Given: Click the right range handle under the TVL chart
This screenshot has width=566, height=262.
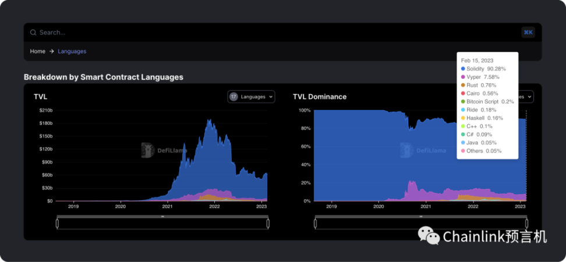Looking at the screenshot, I should tap(268, 224).
